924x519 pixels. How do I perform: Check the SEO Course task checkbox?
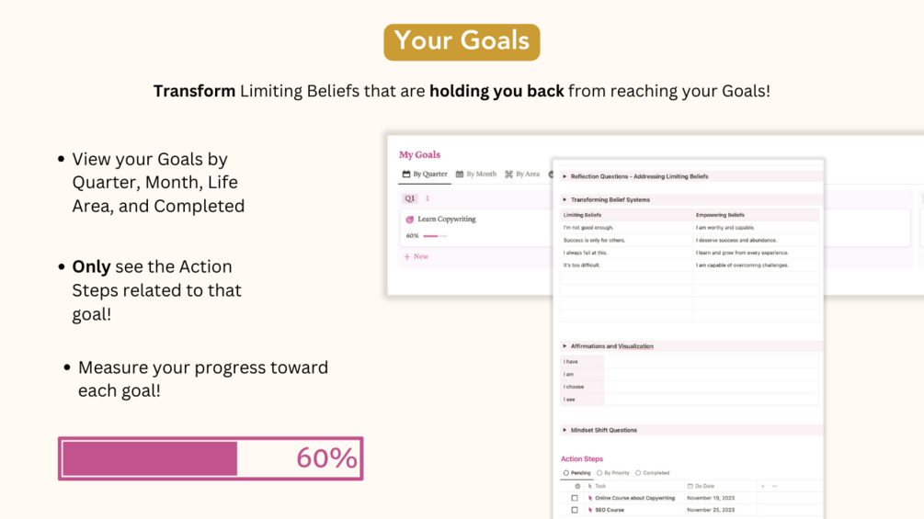tap(575, 510)
